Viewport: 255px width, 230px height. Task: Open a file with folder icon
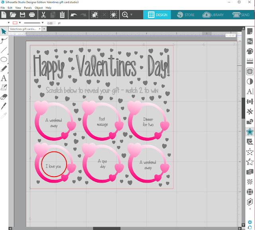(x=13, y=15)
